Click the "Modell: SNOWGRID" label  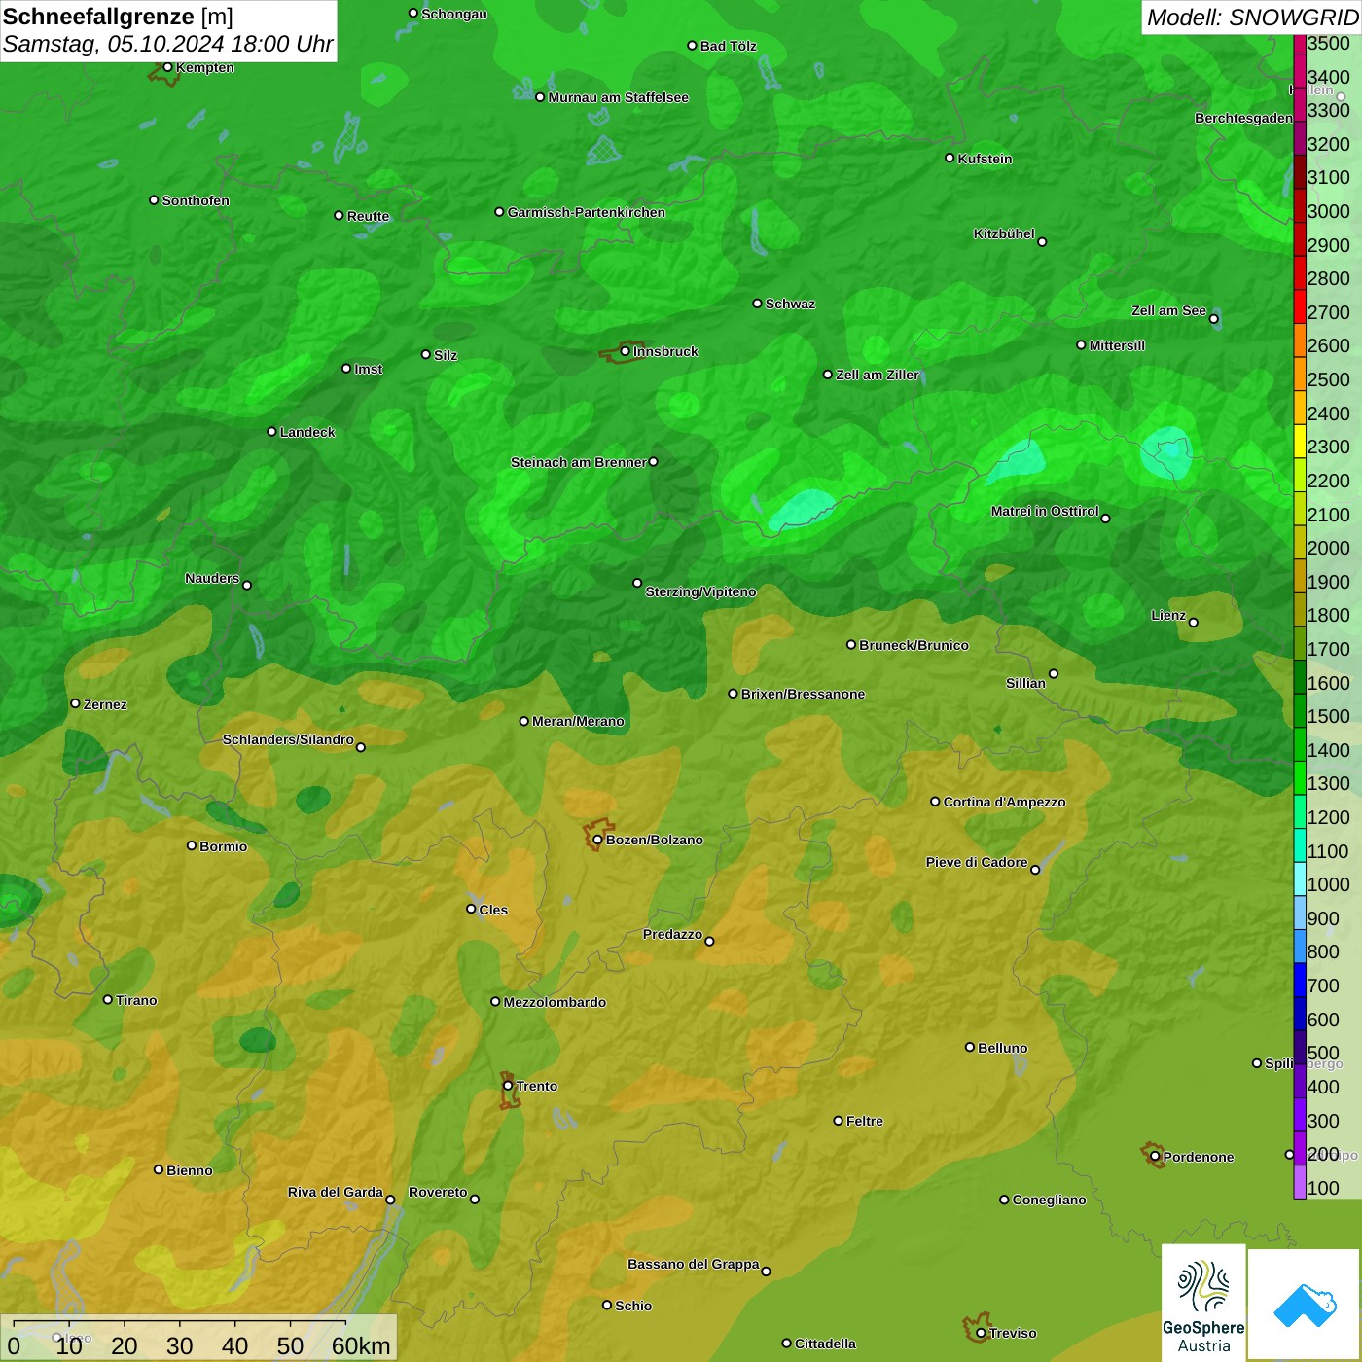[1252, 18]
